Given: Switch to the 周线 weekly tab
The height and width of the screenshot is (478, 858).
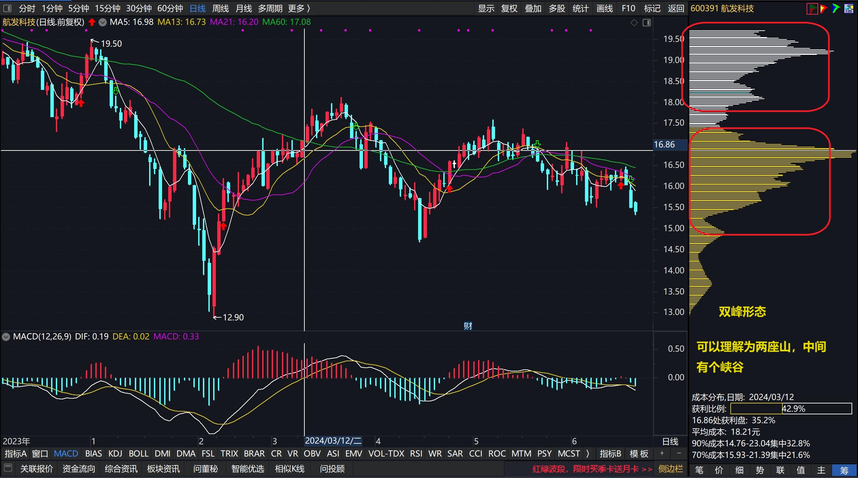Looking at the screenshot, I should [220, 8].
